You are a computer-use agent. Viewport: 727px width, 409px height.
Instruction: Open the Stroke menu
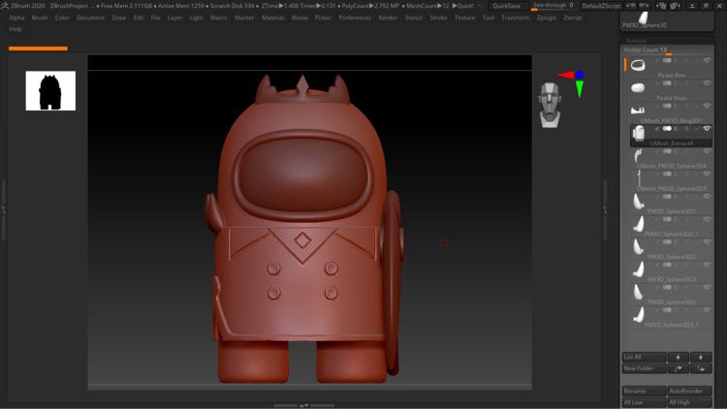[x=438, y=17]
